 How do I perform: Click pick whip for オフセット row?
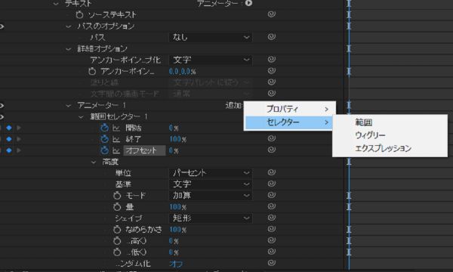point(271,150)
